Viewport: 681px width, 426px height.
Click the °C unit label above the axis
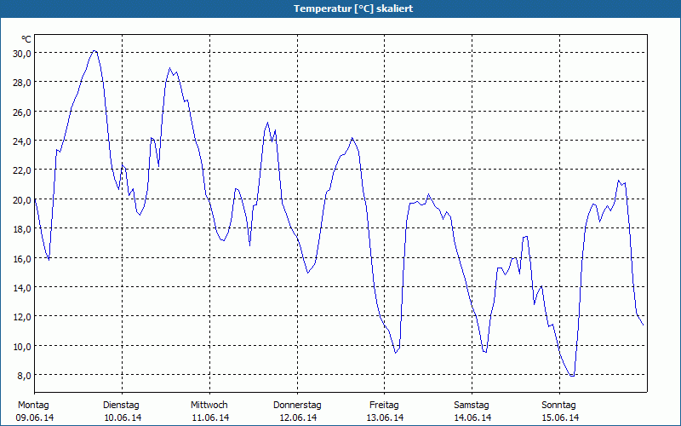point(26,39)
